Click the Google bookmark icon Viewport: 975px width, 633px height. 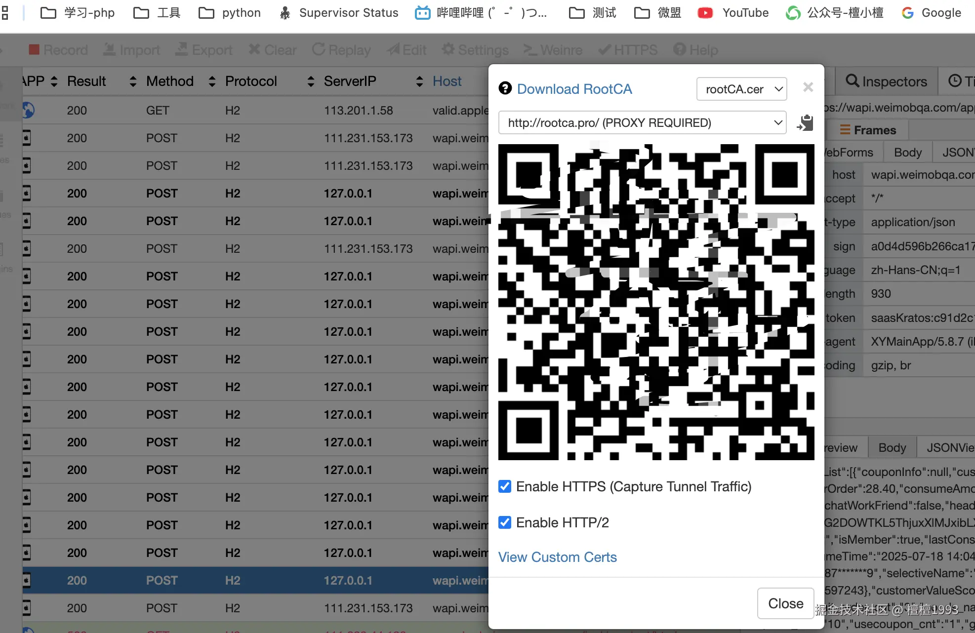point(907,13)
